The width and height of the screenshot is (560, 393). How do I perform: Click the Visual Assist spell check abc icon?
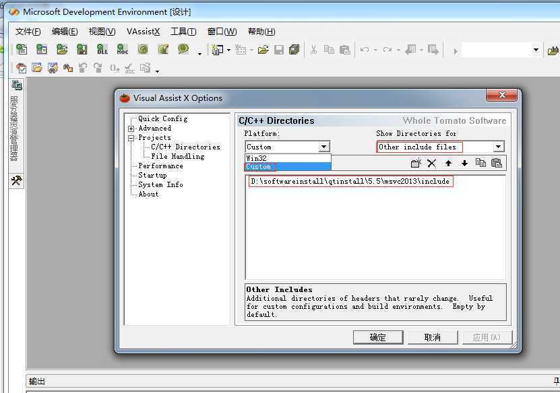click(x=129, y=69)
